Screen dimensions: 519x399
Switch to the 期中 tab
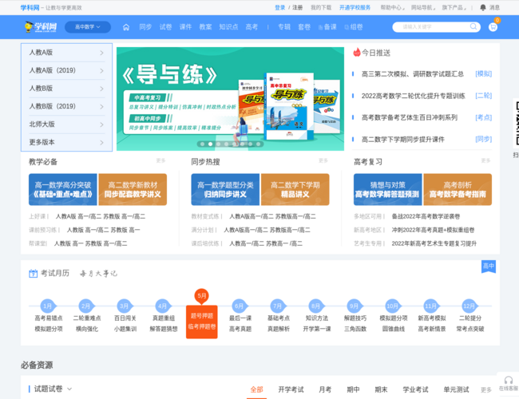point(353,389)
